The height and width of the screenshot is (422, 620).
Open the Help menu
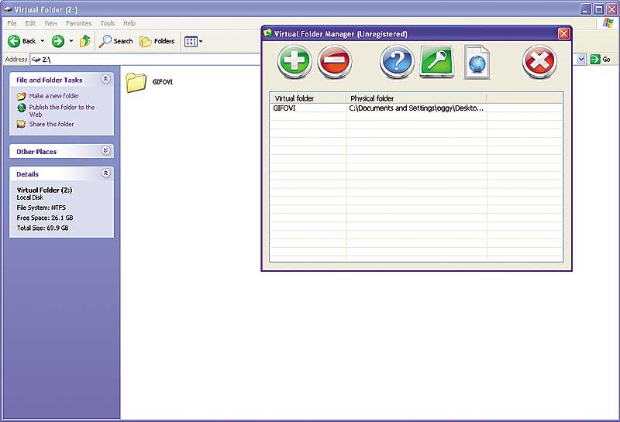point(129,23)
